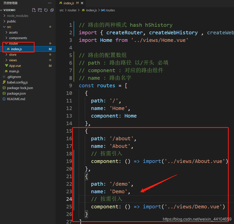Click the Vue icon beside App.vue

(6, 66)
